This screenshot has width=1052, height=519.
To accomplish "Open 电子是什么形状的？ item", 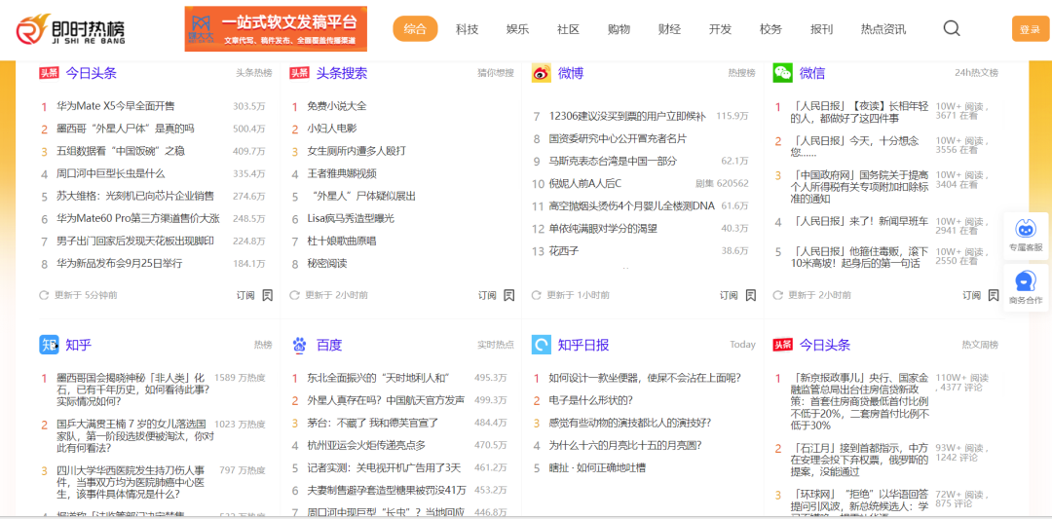I will point(591,400).
